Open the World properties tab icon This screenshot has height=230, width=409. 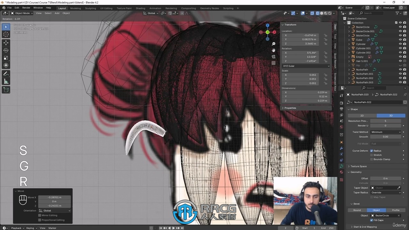point(341,127)
